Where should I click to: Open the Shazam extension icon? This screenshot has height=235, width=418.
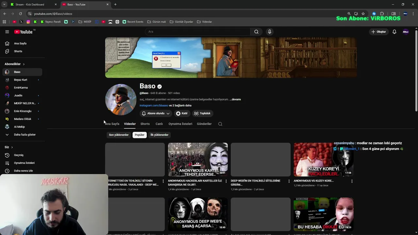[x=374, y=14]
